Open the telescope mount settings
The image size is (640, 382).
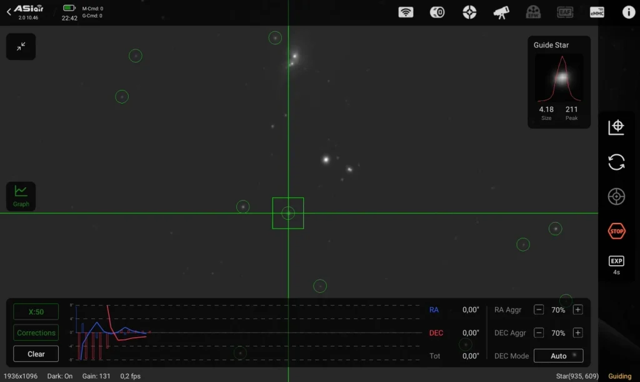click(501, 12)
